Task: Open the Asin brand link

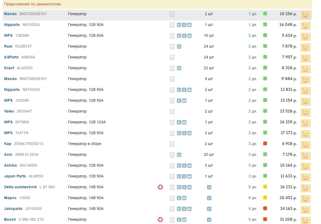Action: (8, 154)
